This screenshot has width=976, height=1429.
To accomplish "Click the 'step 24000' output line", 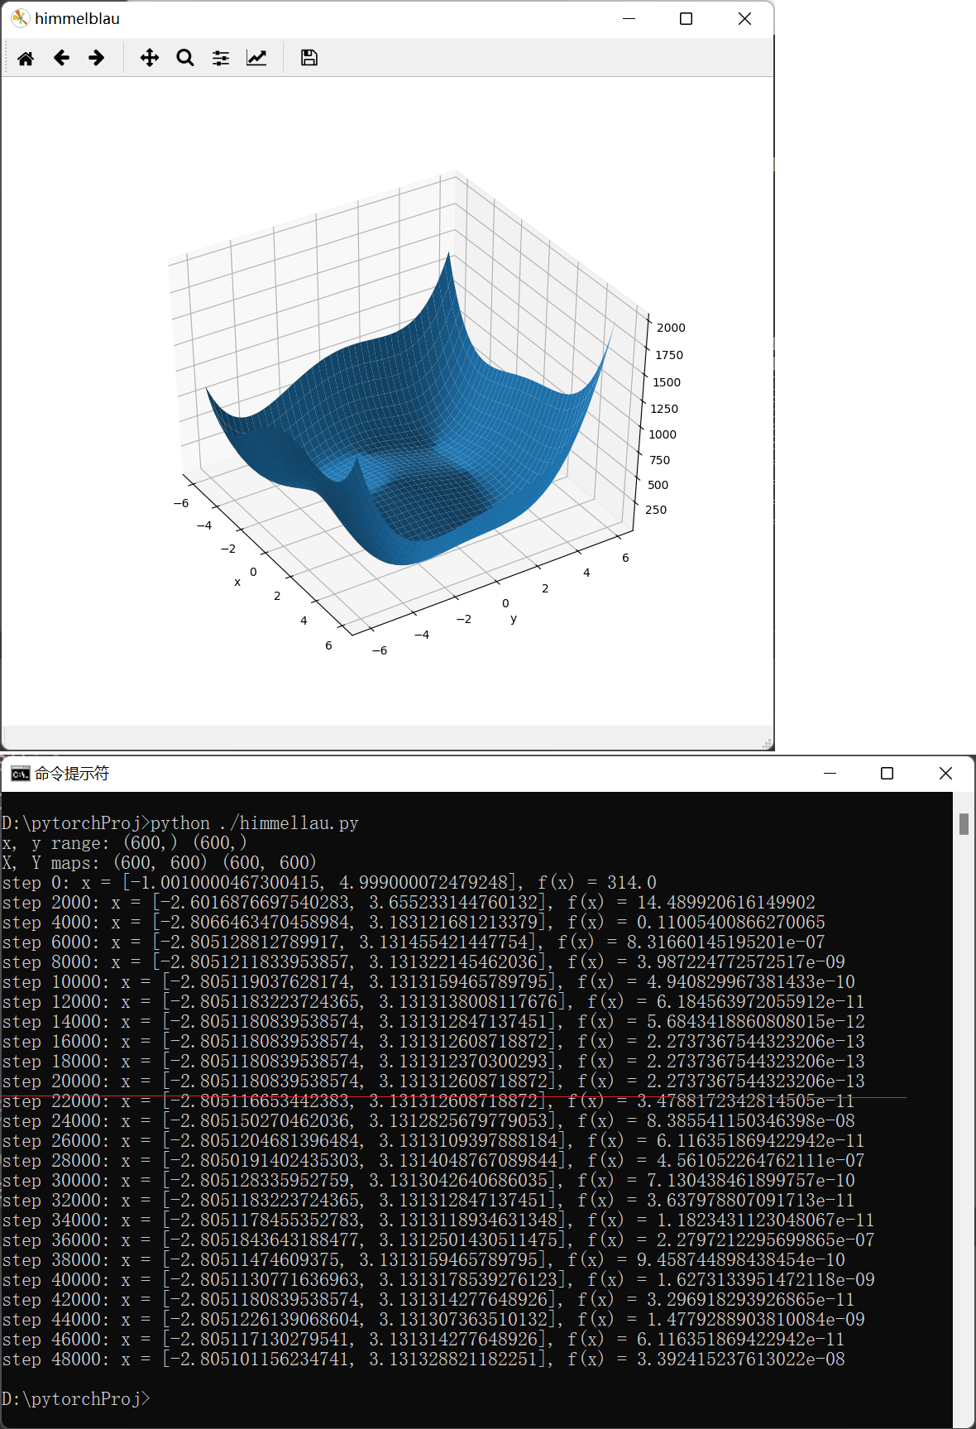I will [428, 1121].
